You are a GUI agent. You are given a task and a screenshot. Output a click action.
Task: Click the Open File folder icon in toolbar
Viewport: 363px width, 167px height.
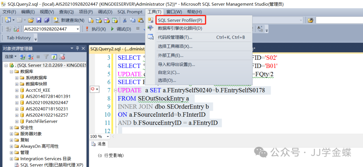pos(31,20)
